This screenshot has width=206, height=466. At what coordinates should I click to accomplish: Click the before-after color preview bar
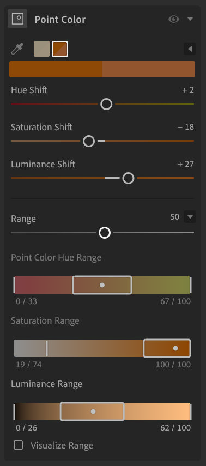(x=102, y=69)
